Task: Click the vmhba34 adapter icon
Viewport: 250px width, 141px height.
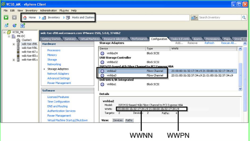Action: pos(102,53)
